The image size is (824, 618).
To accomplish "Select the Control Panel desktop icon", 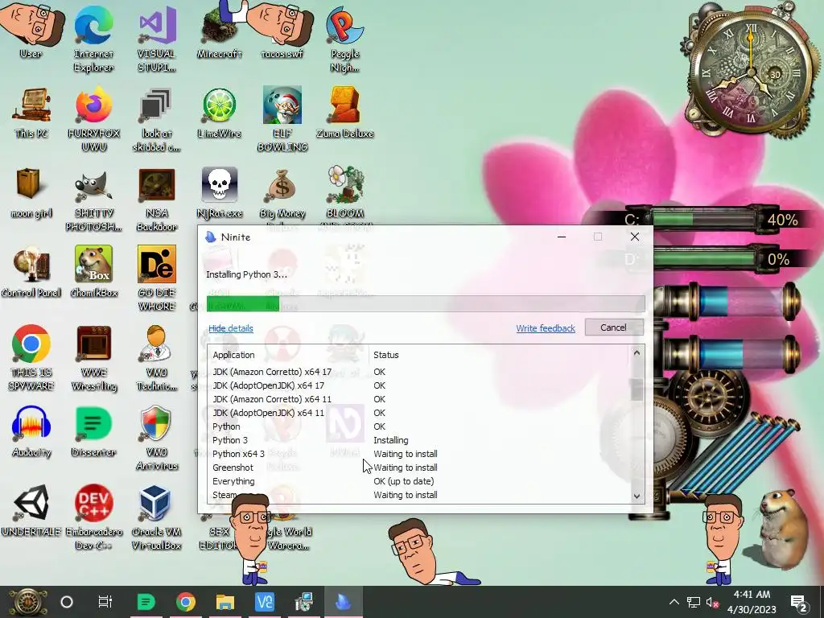I will (x=31, y=272).
